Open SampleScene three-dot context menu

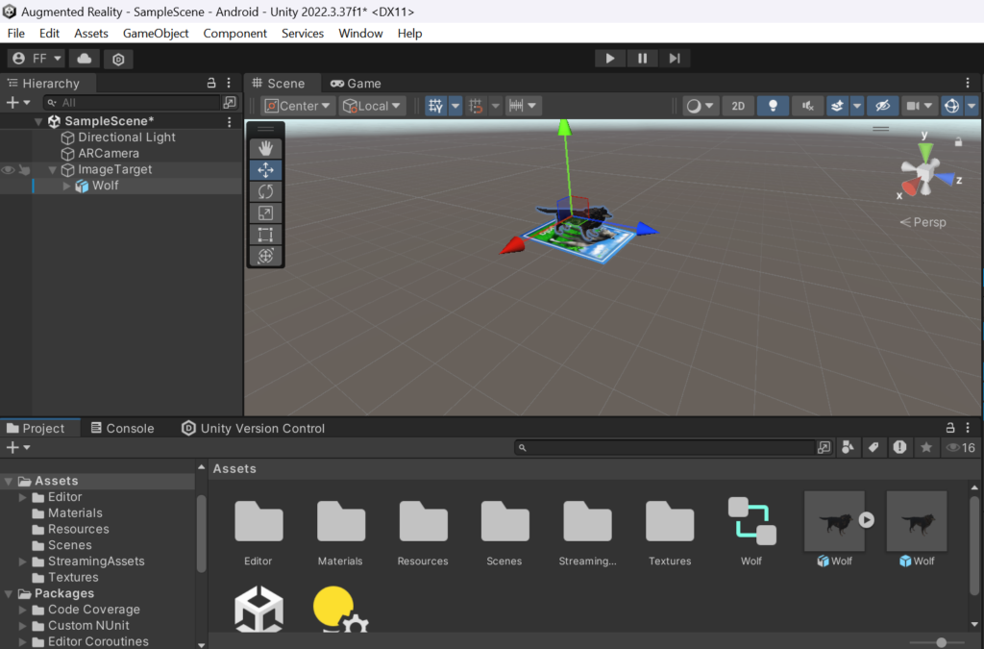[229, 121]
